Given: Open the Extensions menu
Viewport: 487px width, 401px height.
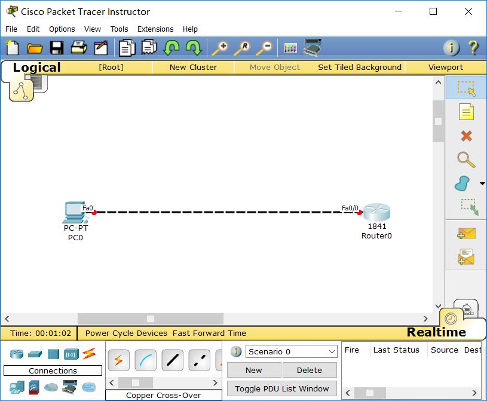Looking at the screenshot, I should pos(155,29).
